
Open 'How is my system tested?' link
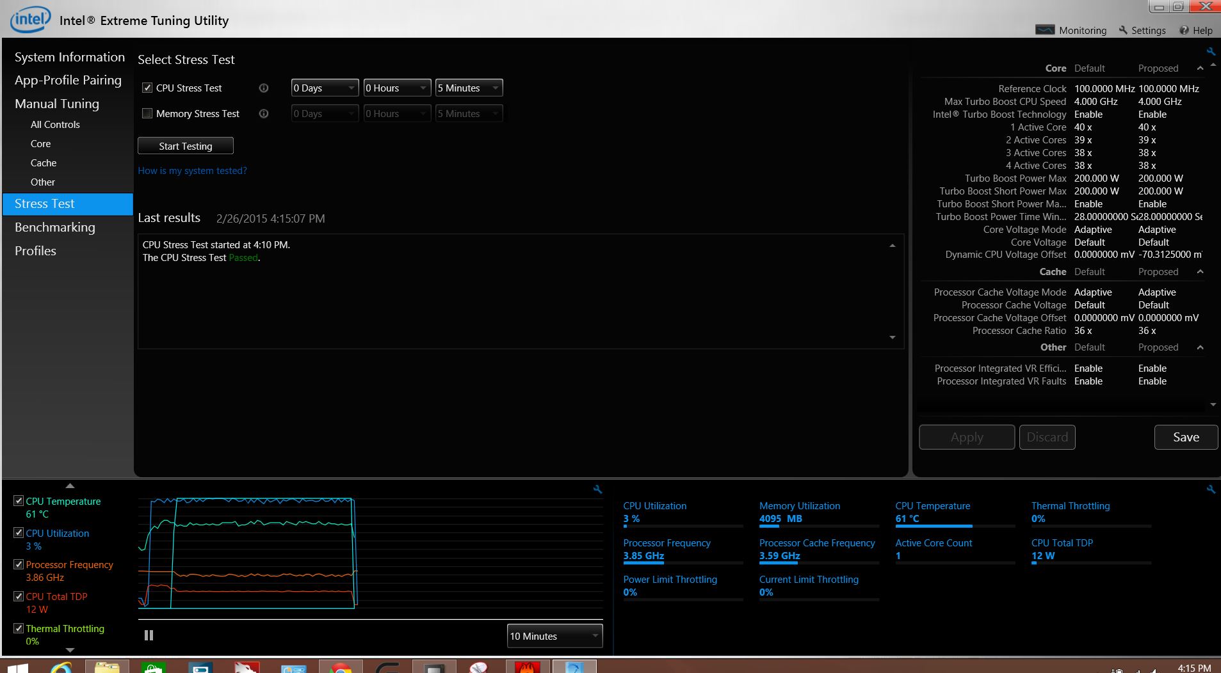[x=192, y=171]
